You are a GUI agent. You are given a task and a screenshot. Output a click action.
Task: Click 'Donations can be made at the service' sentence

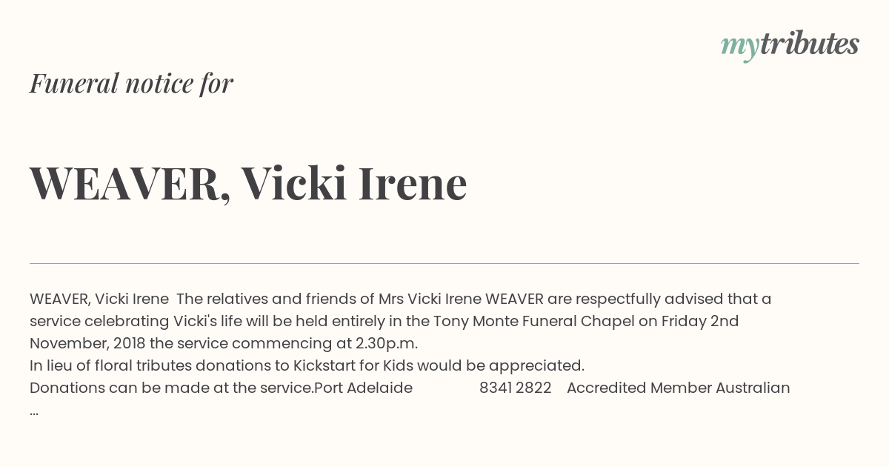tap(170, 388)
